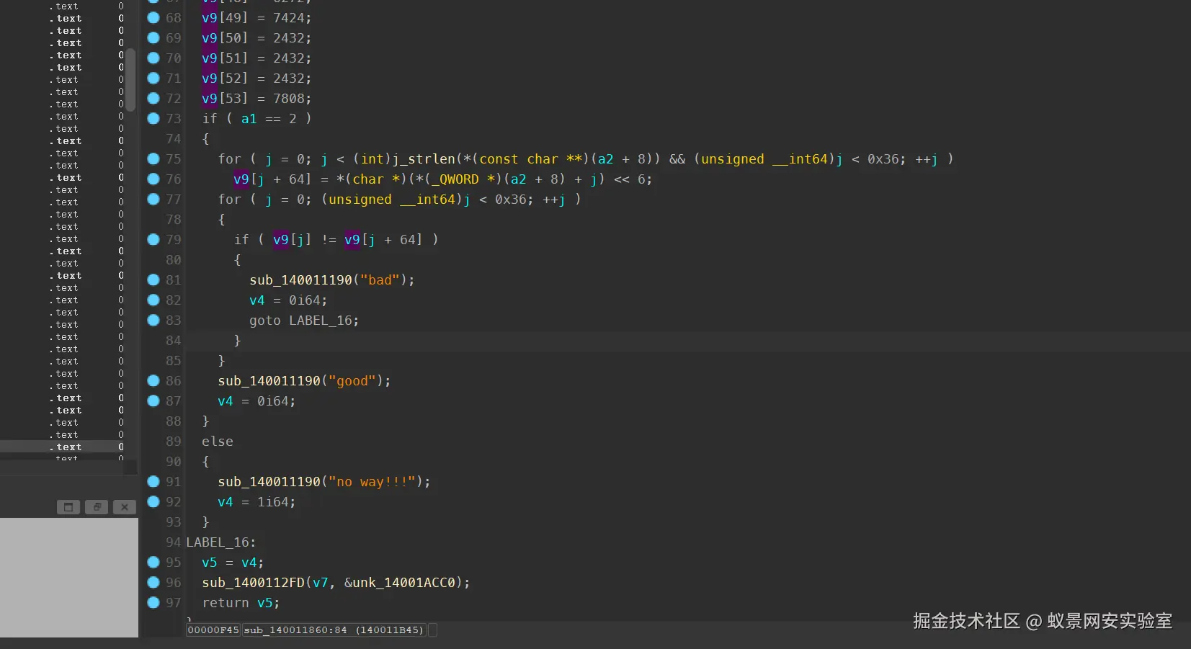Click value 7808 on line 72
The height and width of the screenshot is (649, 1191).
tap(288, 98)
